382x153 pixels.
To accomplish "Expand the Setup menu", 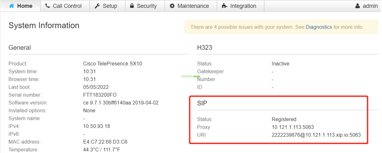I will coord(110,6).
